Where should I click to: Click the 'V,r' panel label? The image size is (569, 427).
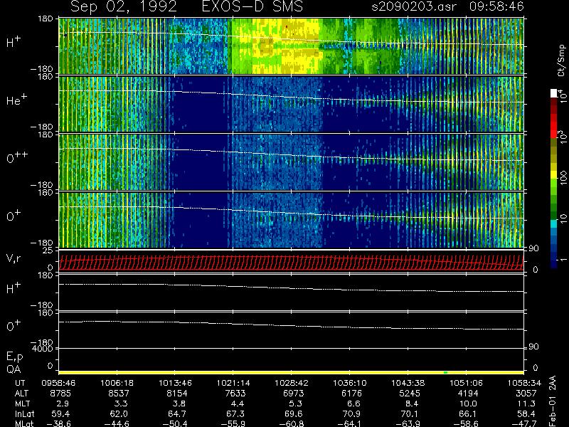tap(14, 258)
